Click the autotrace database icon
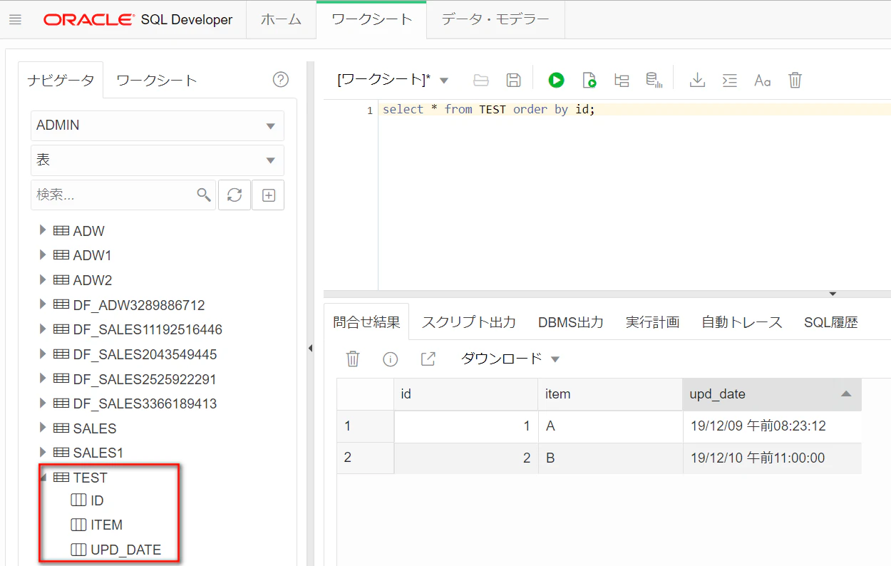 click(654, 80)
